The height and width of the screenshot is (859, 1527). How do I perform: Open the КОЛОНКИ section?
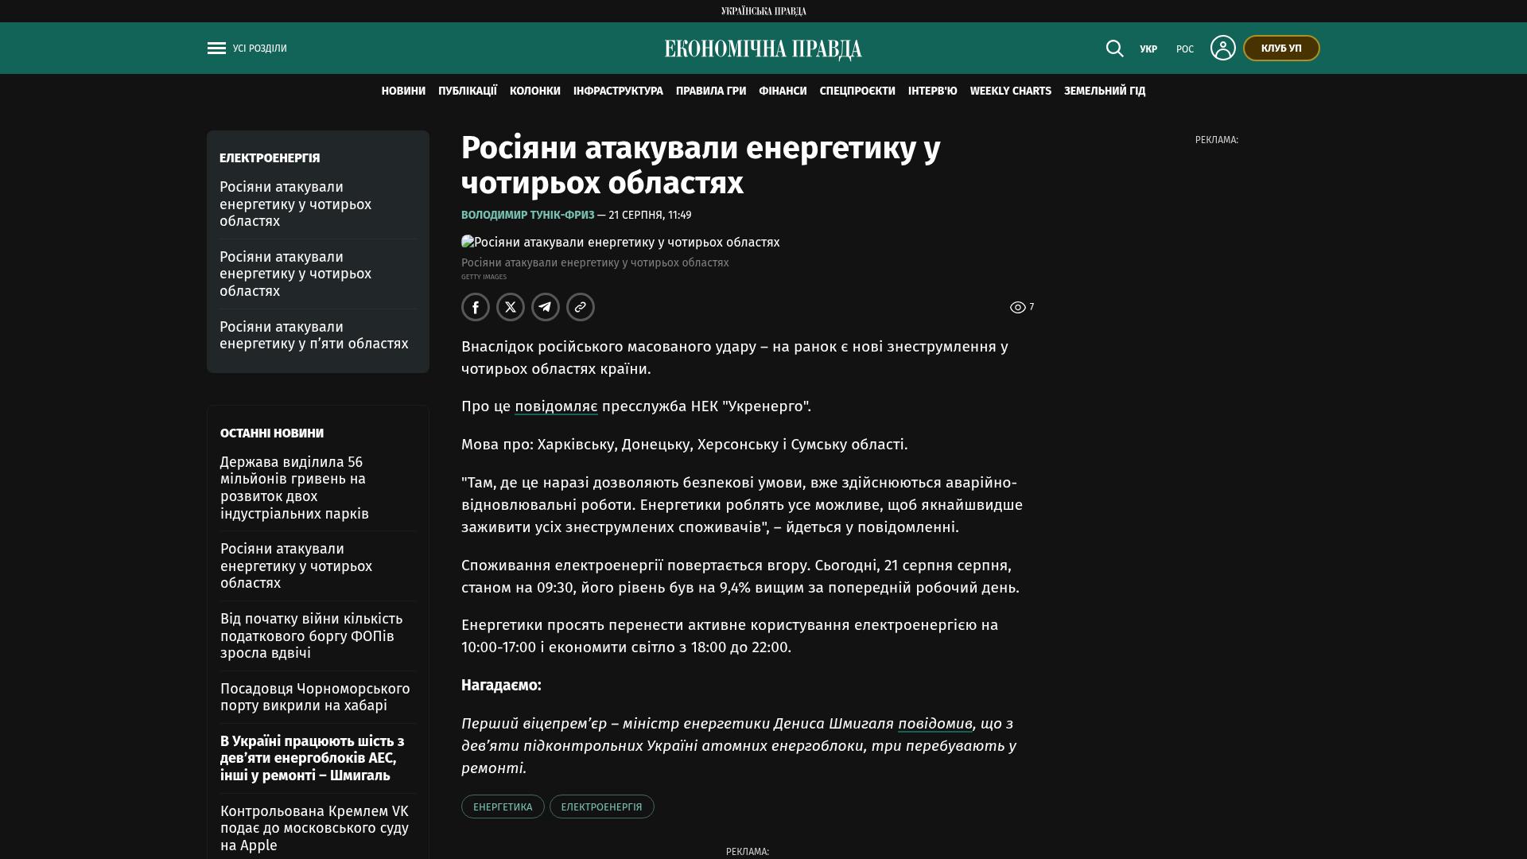point(535,91)
